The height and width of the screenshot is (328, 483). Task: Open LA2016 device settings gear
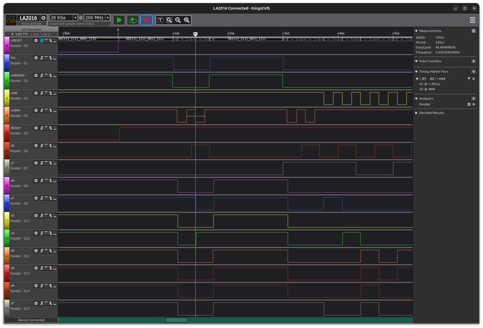pos(43,18)
